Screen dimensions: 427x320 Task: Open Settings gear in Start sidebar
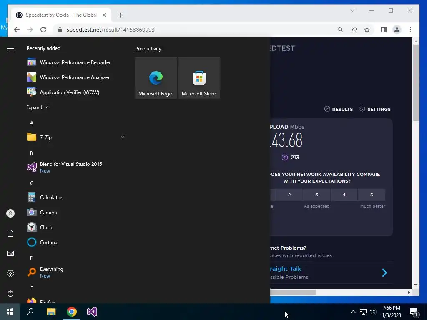(x=10, y=273)
